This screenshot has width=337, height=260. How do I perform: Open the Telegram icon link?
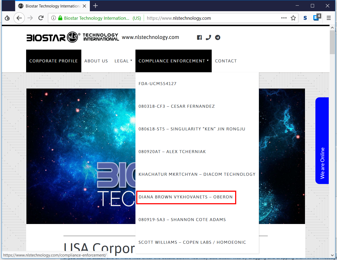coord(218,38)
